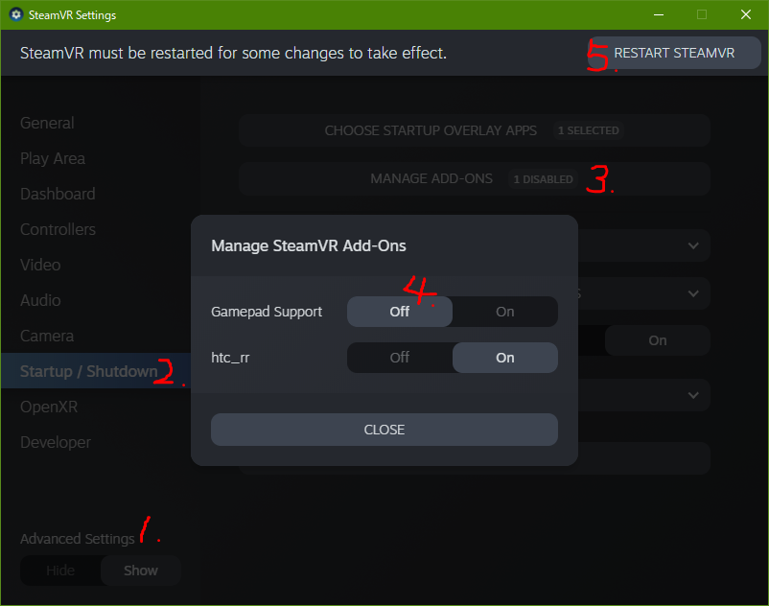Select Startup / Shutdown tab
This screenshot has width=769, height=606.
(96, 371)
